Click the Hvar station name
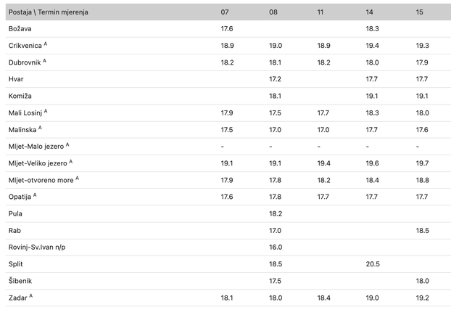The width and height of the screenshot is (451, 315). [15, 78]
